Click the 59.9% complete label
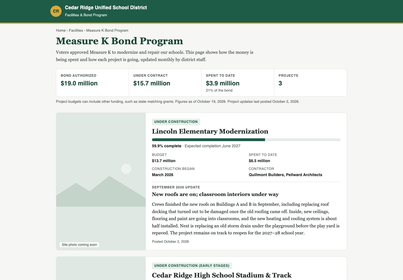 pyautogui.click(x=167, y=146)
